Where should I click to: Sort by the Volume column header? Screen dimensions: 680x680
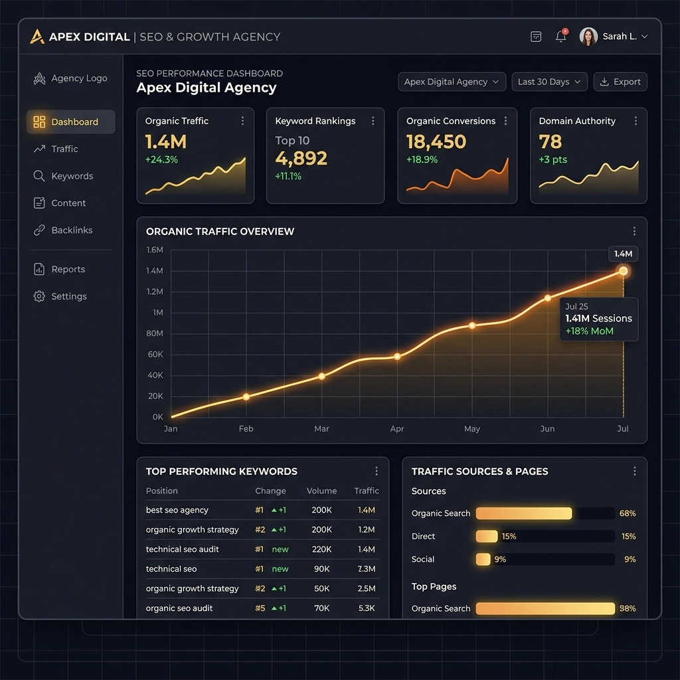(x=322, y=491)
